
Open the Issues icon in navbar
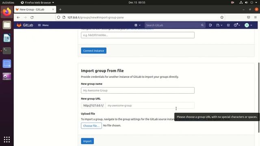(210, 25)
